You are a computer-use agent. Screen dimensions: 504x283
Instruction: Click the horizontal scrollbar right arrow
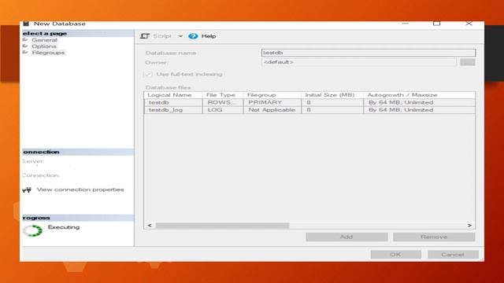coord(469,226)
